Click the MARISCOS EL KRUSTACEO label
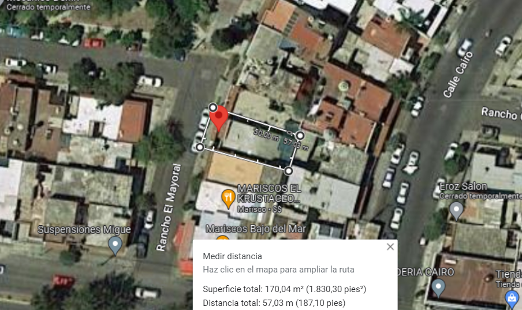This screenshot has width=522, height=310. tap(269, 193)
